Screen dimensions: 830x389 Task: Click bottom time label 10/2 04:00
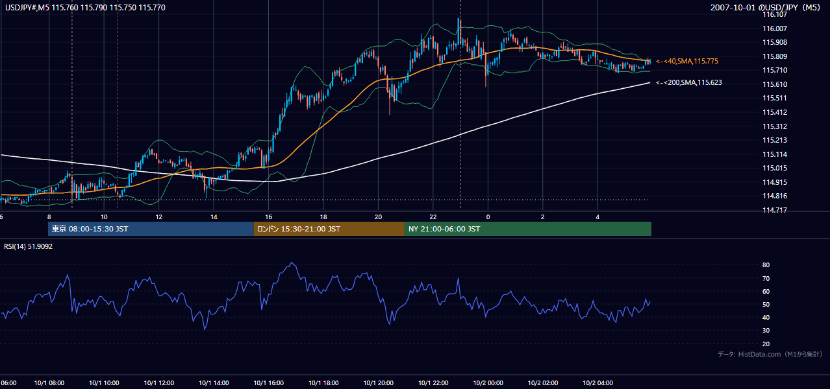pos(597,383)
